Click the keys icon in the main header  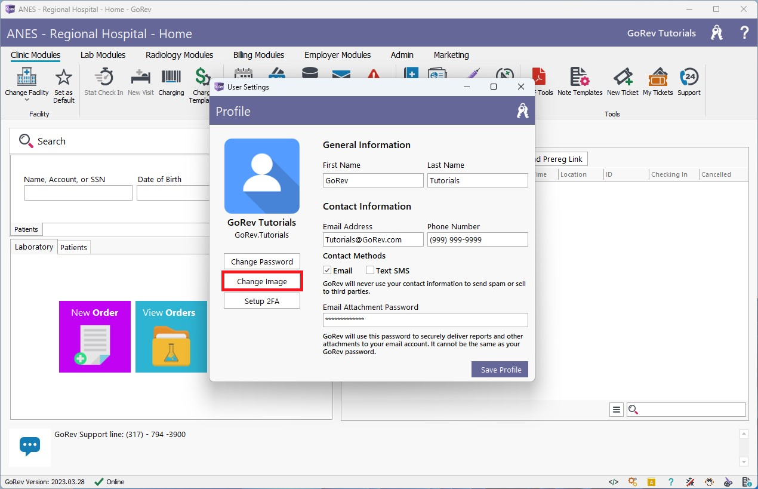click(x=717, y=33)
